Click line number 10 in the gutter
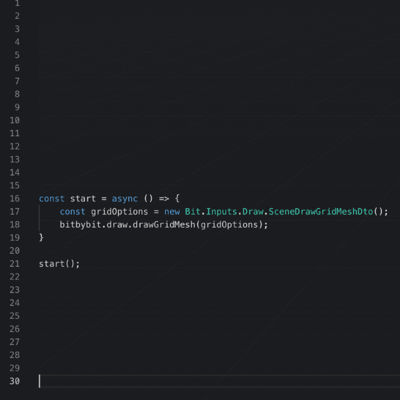The image size is (400, 400). (x=14, y=120)
